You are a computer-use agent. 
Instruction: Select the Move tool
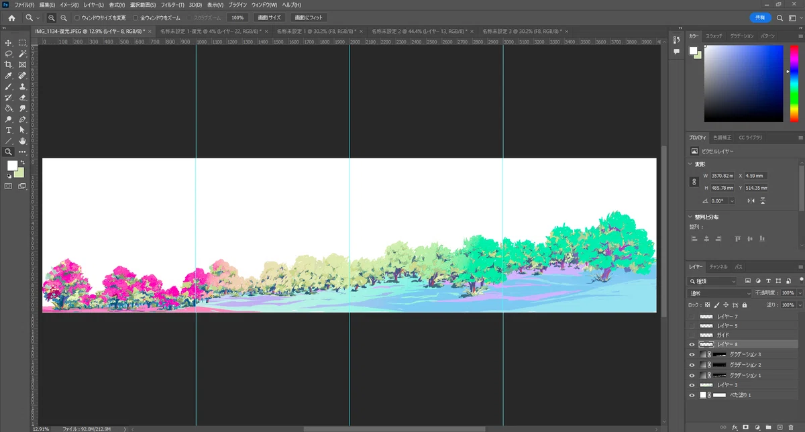pyautogui.click(x=9, y=42)
